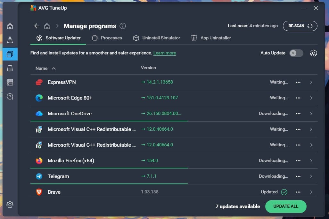Click the '7 updates available' text

[238, 207]
